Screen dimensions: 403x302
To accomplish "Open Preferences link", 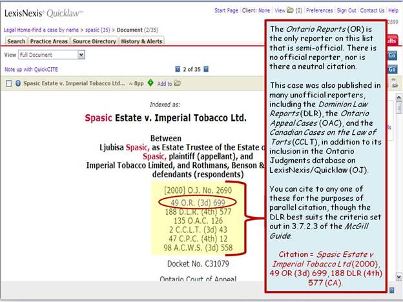I will coord(319,10).
